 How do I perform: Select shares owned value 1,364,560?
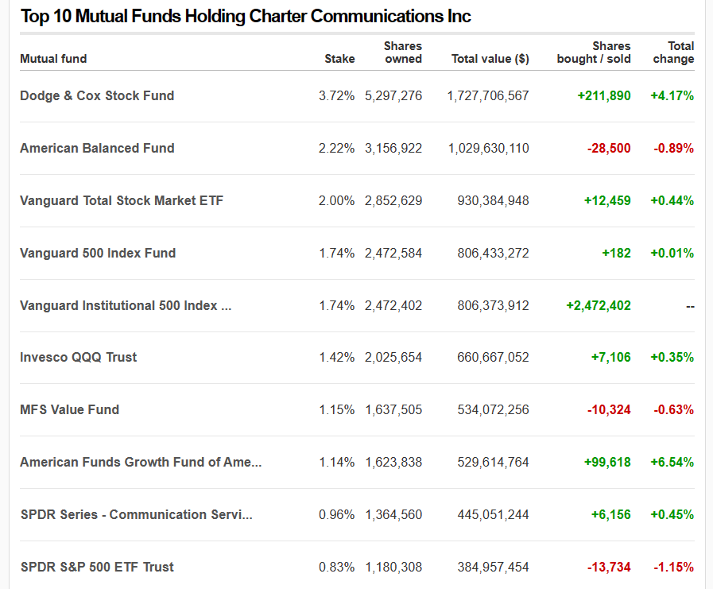point(393,514)
